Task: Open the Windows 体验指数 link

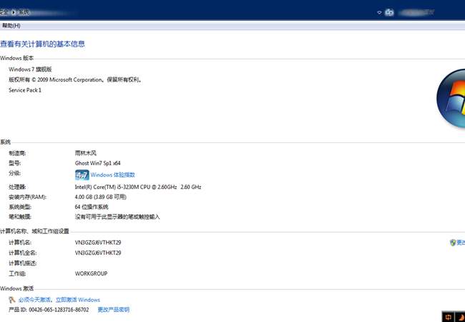Action: tap(113, 175)
